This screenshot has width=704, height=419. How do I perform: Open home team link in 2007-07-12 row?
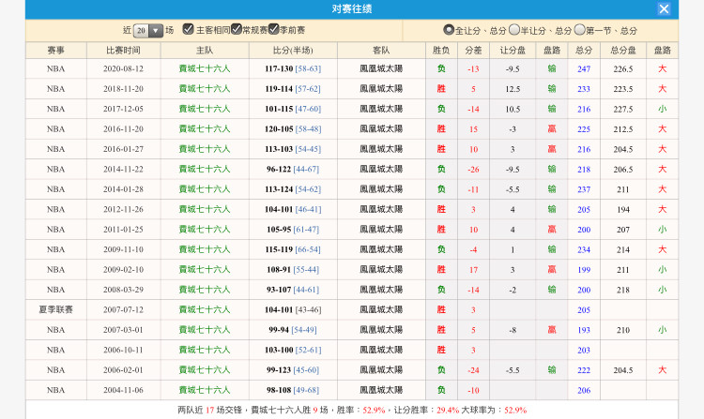tap(205, 309)
